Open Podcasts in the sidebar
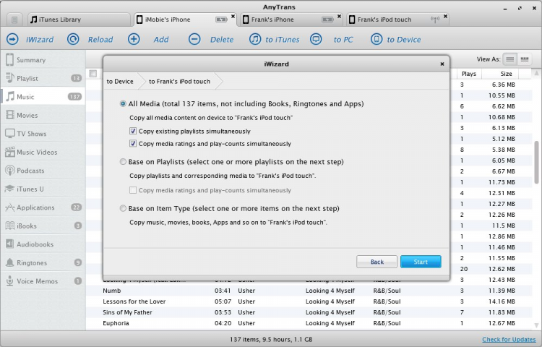 [x=43, y=171]
